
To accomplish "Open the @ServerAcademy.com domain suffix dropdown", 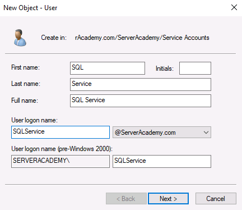I will pos(162,133).
